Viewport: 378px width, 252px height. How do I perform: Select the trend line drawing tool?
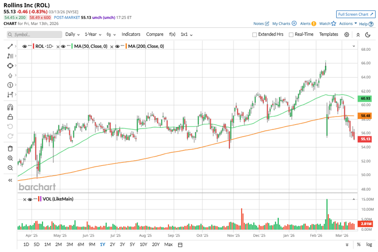point(10,46)
